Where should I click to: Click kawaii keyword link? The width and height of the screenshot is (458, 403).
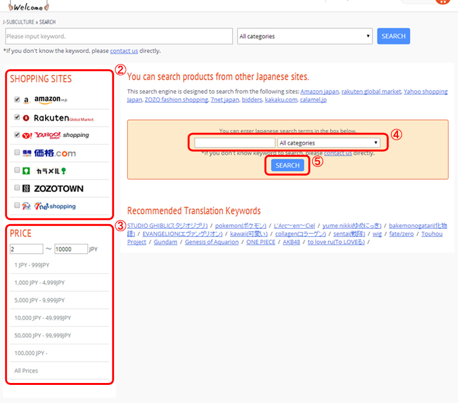coord(249,234)
